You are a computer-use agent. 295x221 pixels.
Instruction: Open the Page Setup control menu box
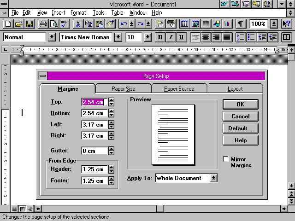pyautogui.click(x=43, y=76)
